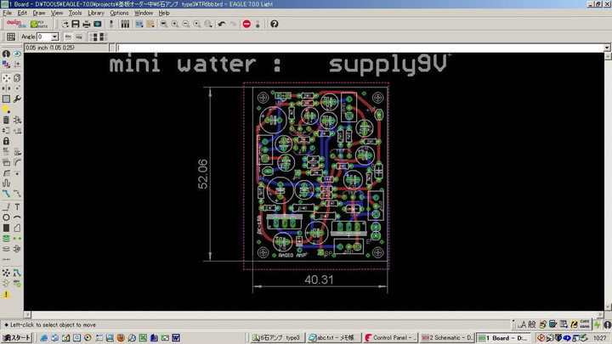
Task: Click the Windows Start button
Action: (x=16, y=337)
